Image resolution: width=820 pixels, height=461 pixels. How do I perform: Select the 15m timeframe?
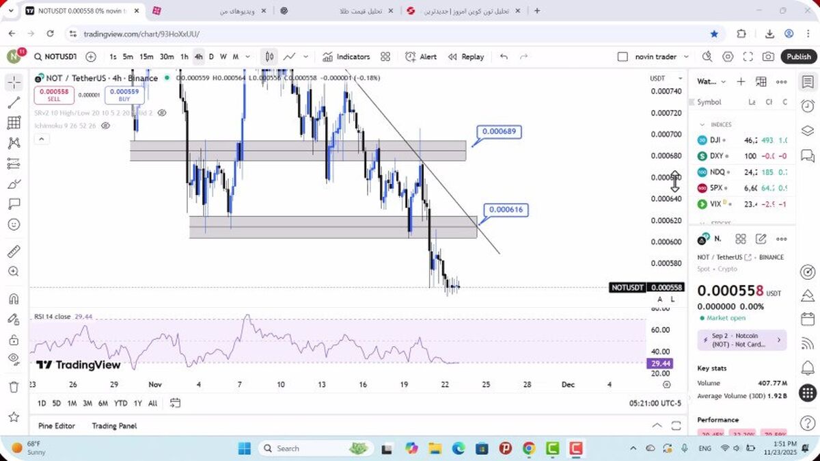click(x=146, y=57)
